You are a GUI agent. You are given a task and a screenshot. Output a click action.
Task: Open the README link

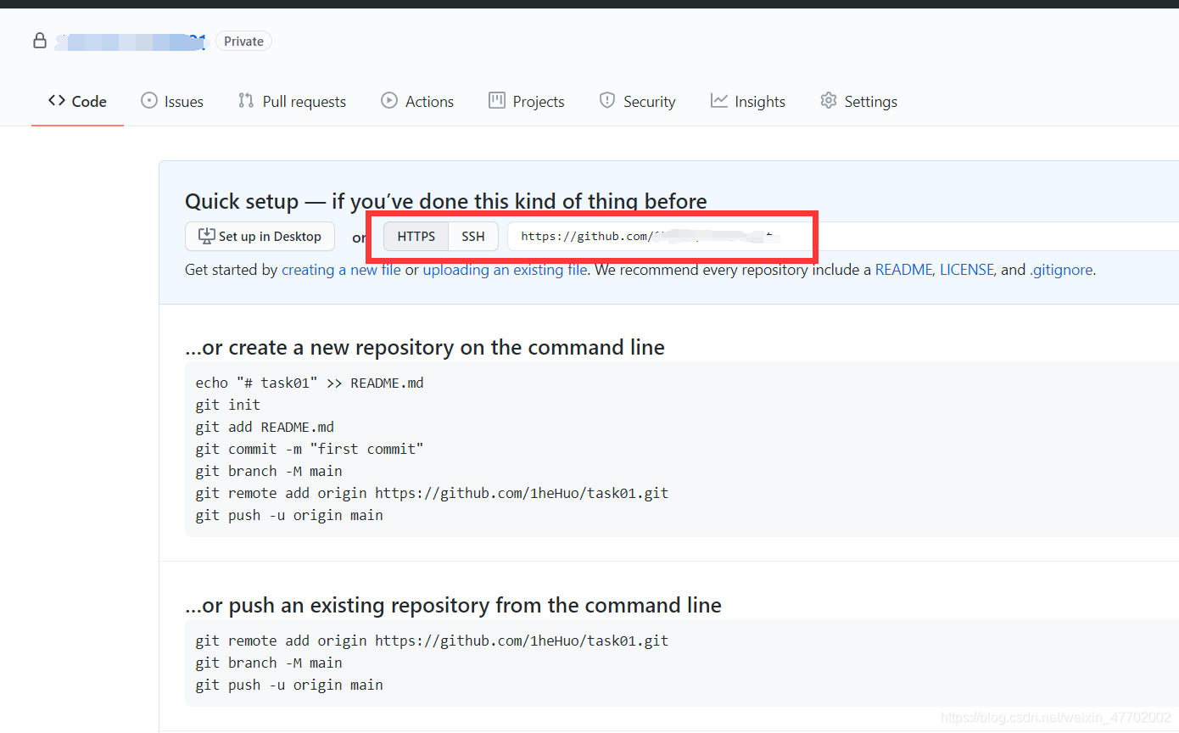[903, 270]
